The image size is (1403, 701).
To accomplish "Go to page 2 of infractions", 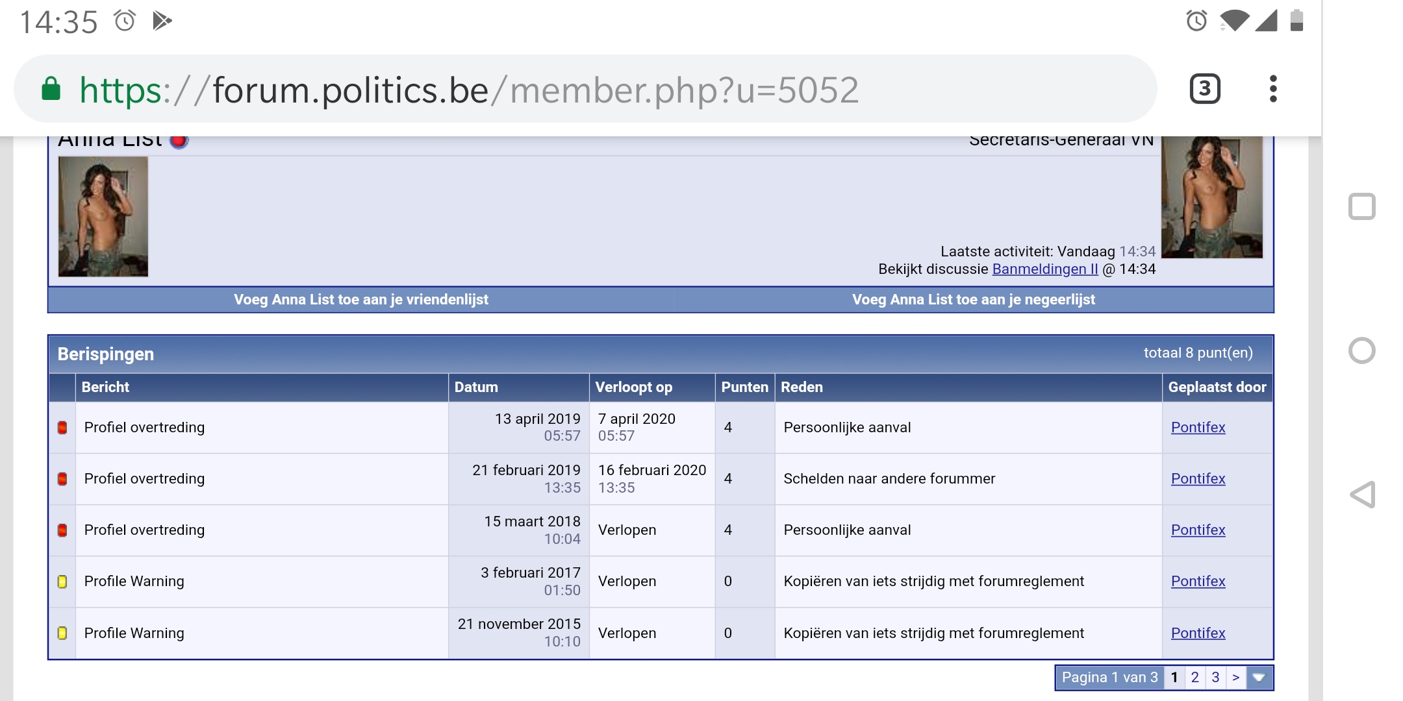I will pos(1194,678).
